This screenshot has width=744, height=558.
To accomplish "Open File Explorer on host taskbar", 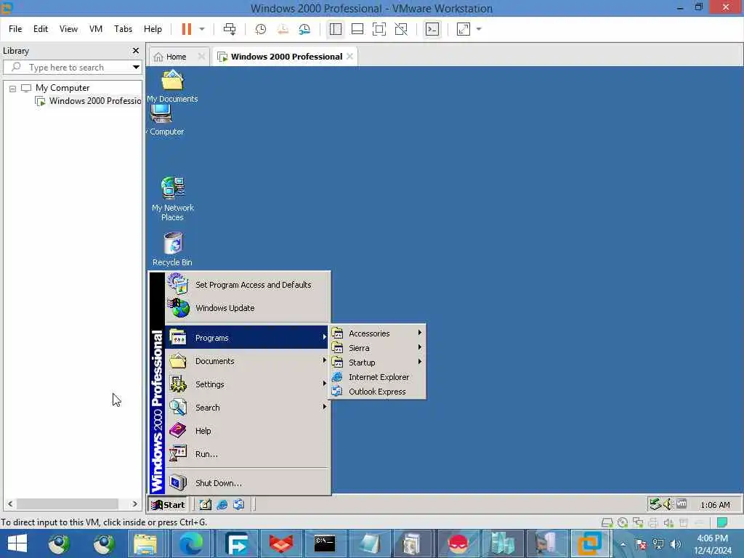I will click(x=145, y=543).
